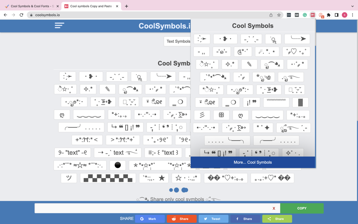Open the browser side panel icon
Image resolution: width=358 pixels, height=224 pixels.
[336, 15]
